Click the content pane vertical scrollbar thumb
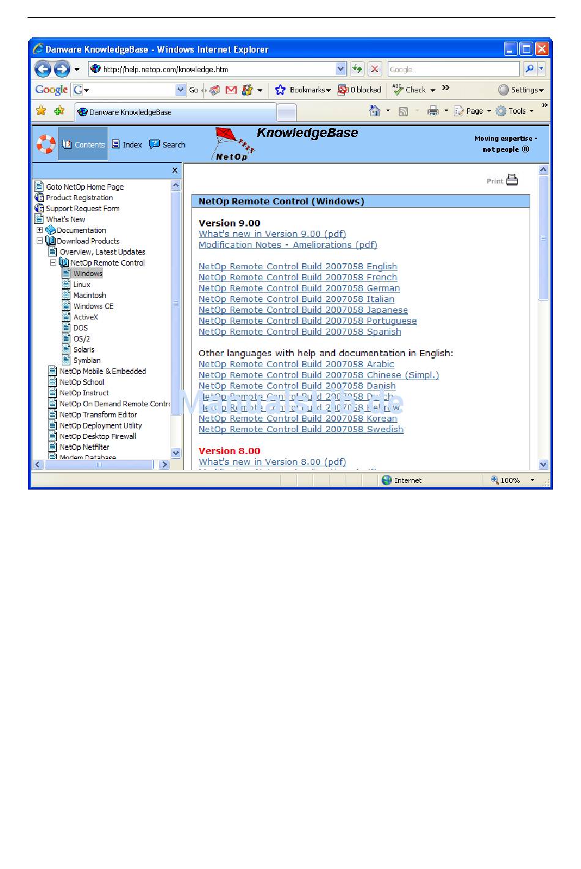581x869 pixels. [543, 238]
